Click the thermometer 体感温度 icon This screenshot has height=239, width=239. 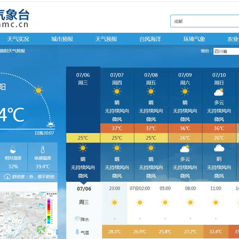[43, 149]
